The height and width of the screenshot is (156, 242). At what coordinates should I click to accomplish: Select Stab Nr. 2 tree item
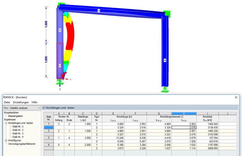18,130
